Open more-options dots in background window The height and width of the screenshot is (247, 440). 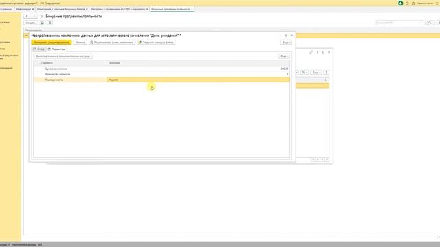pyautogui.click(x=318, y=52)
